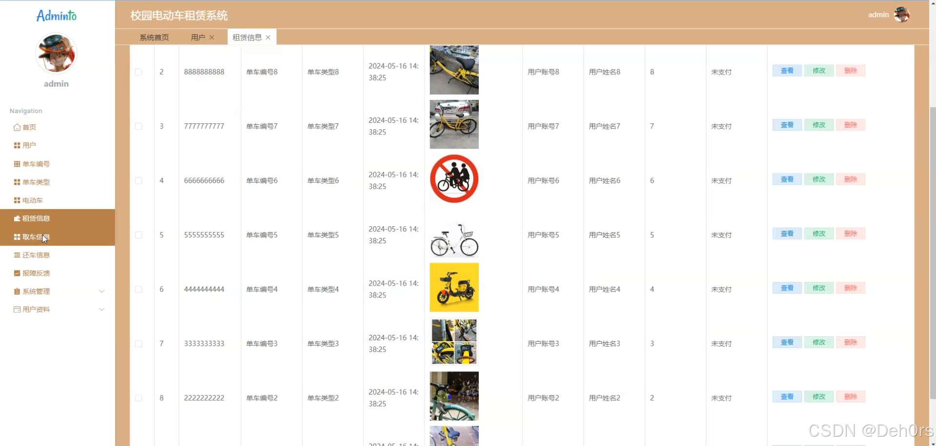Click 修改 for 单车编号8 row
936x446 pixels.
click(x=819, y=71)
